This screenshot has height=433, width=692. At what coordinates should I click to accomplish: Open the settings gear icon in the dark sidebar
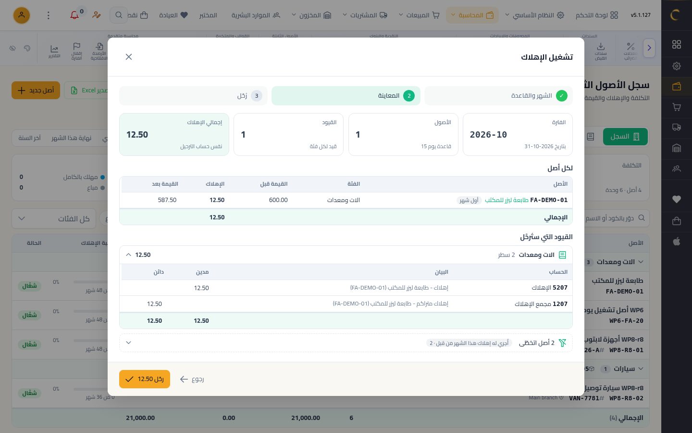coord(677,66)
